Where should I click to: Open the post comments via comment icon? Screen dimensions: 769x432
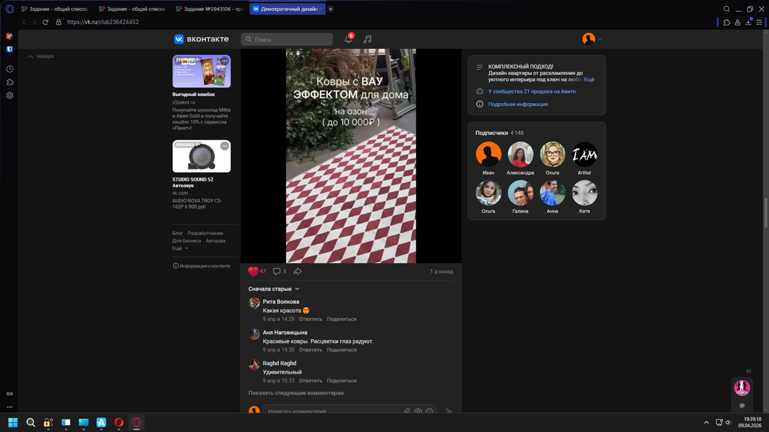[277, 271]
